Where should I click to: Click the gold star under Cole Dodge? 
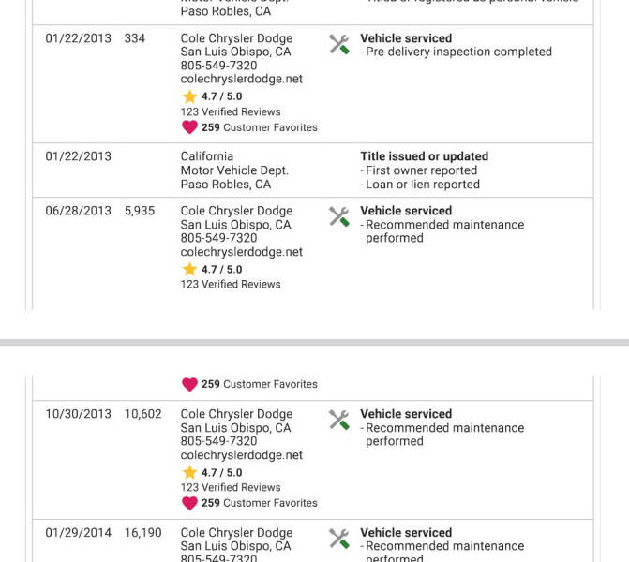(189, 96)
